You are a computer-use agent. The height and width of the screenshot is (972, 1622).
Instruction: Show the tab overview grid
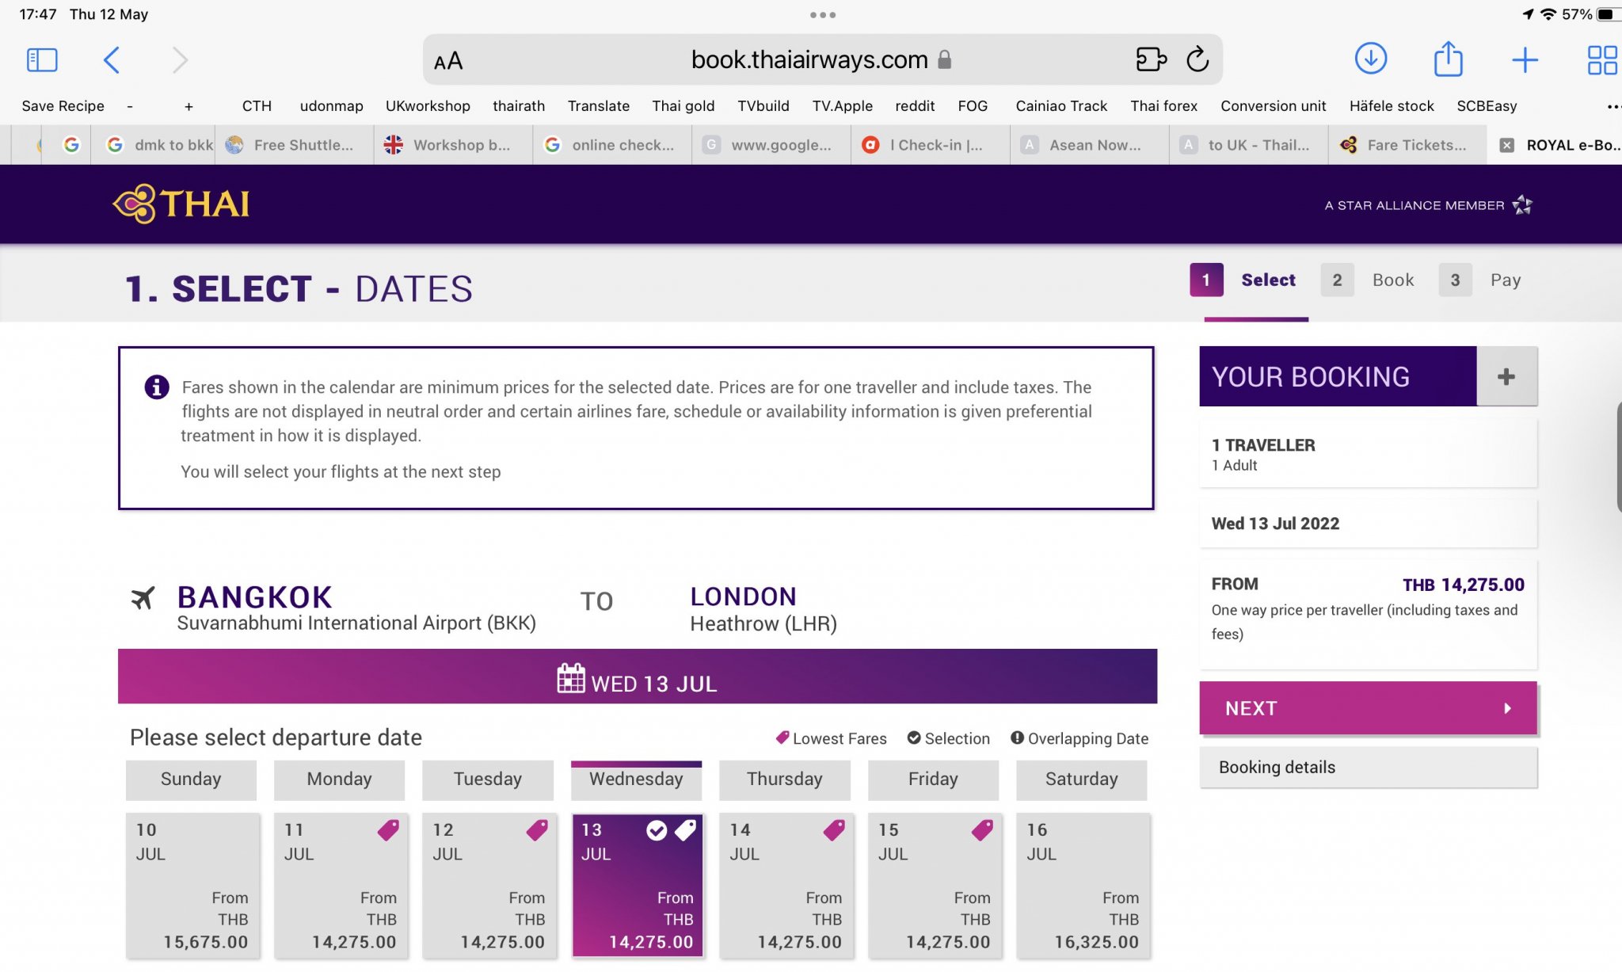(1602, 60)
